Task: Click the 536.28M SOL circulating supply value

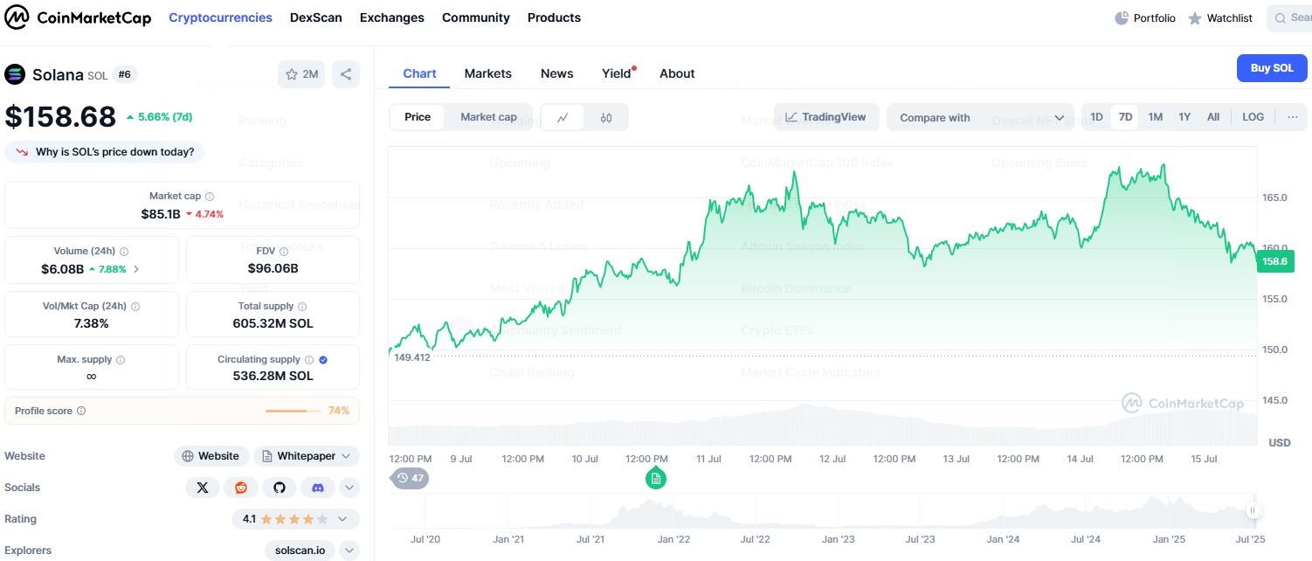Action: (x=273, y=376)
